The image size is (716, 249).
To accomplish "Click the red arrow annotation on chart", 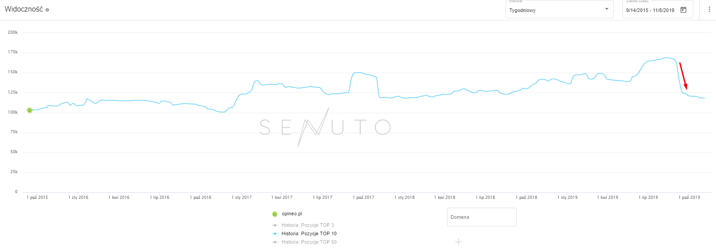I will pos(683,75).
